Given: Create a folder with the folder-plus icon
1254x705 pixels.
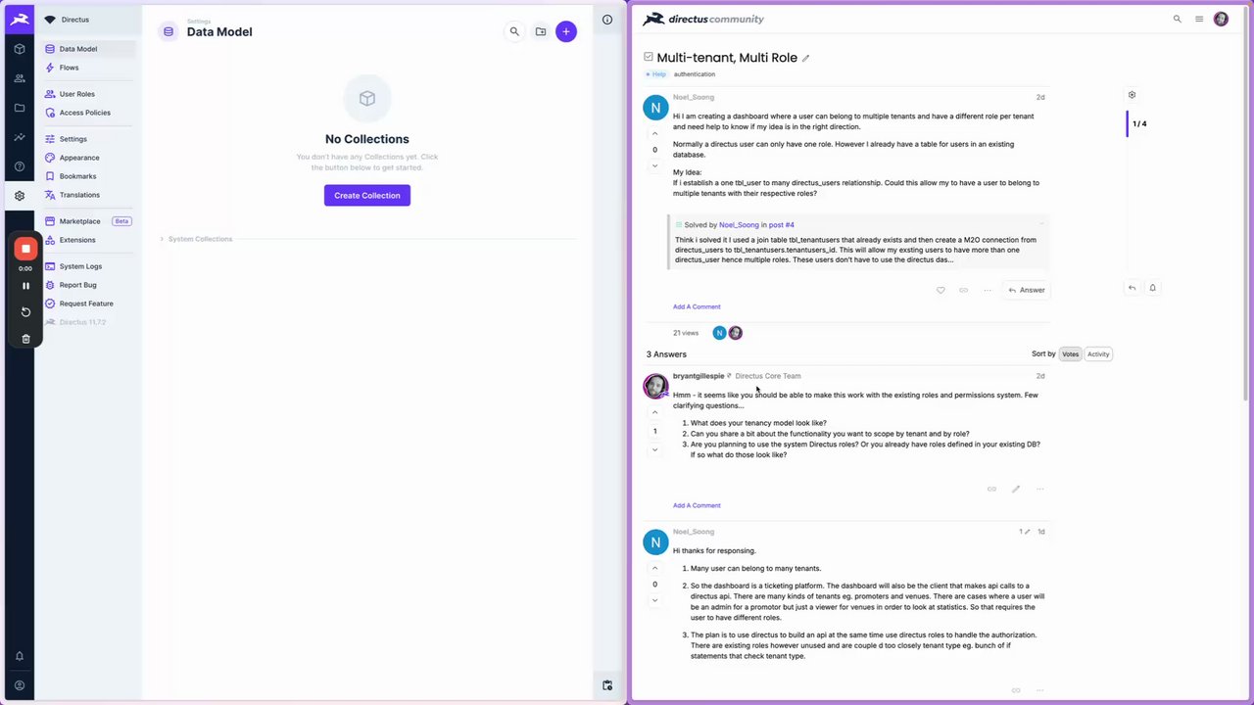Looking at the screenshot, I should tap(541, 31).
